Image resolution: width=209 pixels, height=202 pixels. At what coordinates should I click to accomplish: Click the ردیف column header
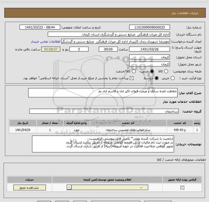pyautogui.click(x=197, y=123)
